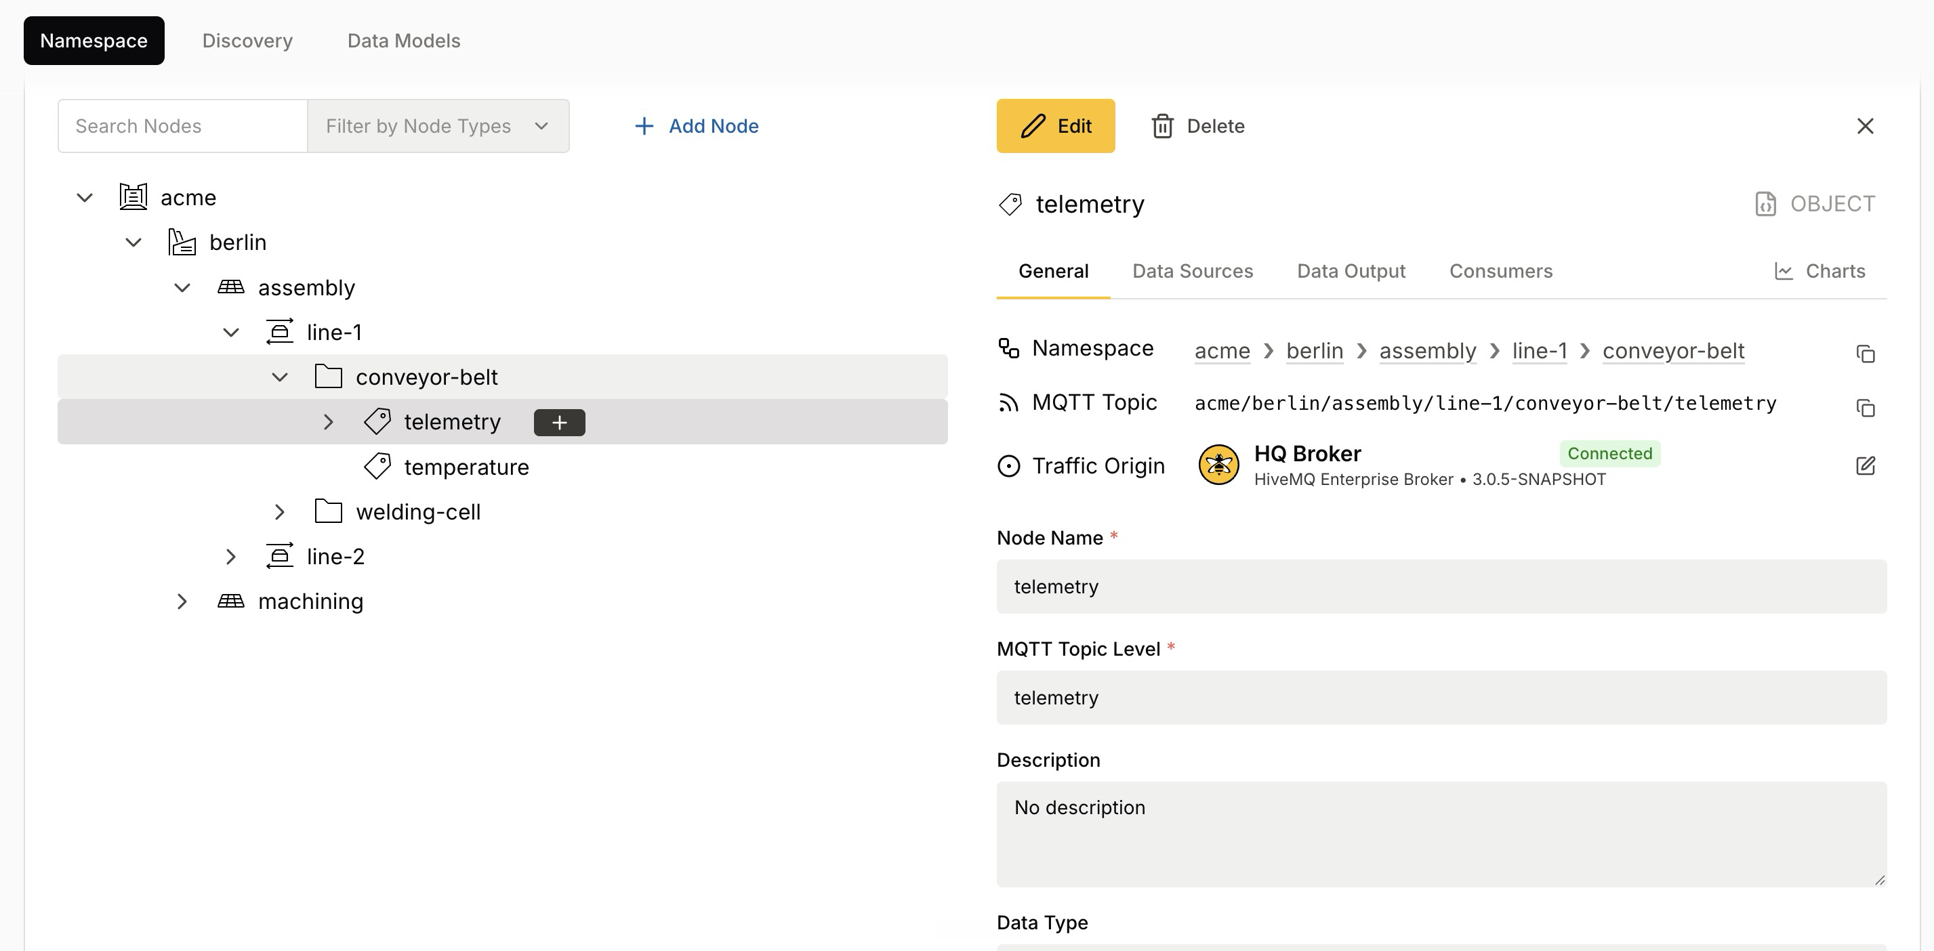This screenshot has width=1934, height=951.
Task: Collapse the conveyor-belt folder
Action: pos(279,377)
